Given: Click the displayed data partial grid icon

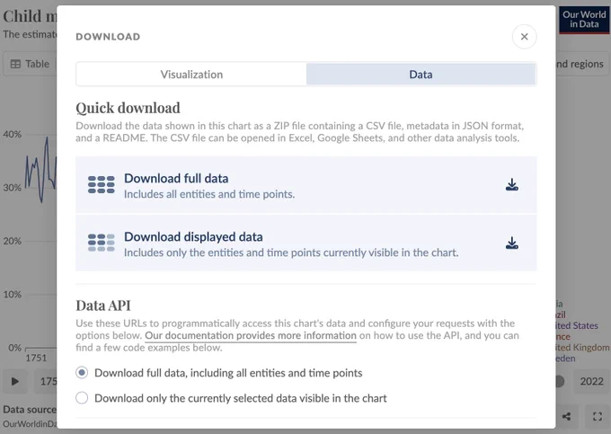Looking at the screenshot, I should coord(101,243).
